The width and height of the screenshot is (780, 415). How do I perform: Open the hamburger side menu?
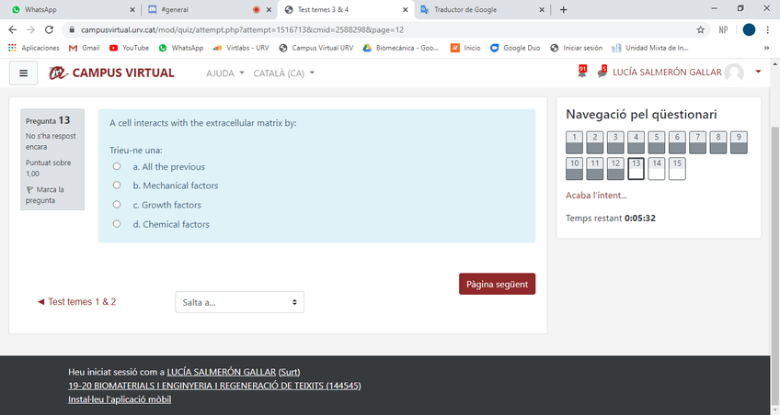pyautogui.click(x=23, y=73)
